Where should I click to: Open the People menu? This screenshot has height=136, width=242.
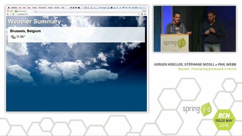(50, 8)
